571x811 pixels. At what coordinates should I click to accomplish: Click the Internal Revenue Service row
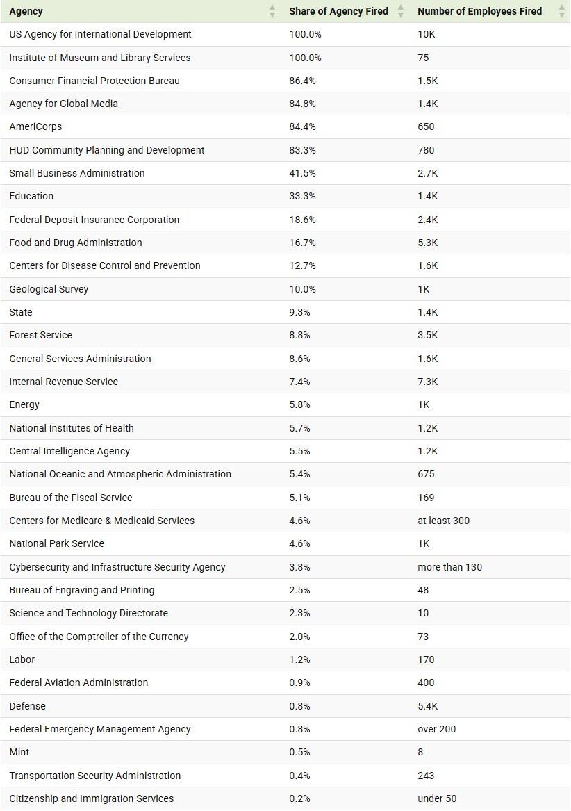tap(64, 382)
